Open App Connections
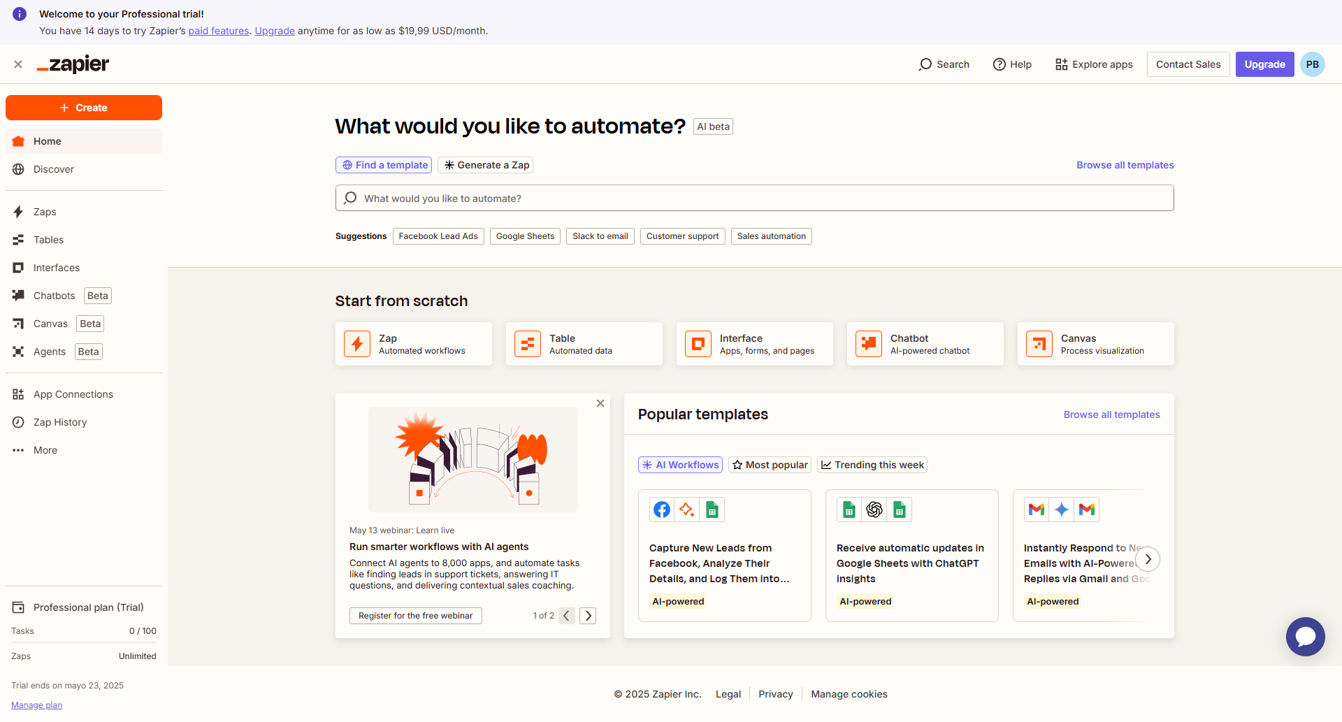1342x722 pixels. tap(84, 394)
